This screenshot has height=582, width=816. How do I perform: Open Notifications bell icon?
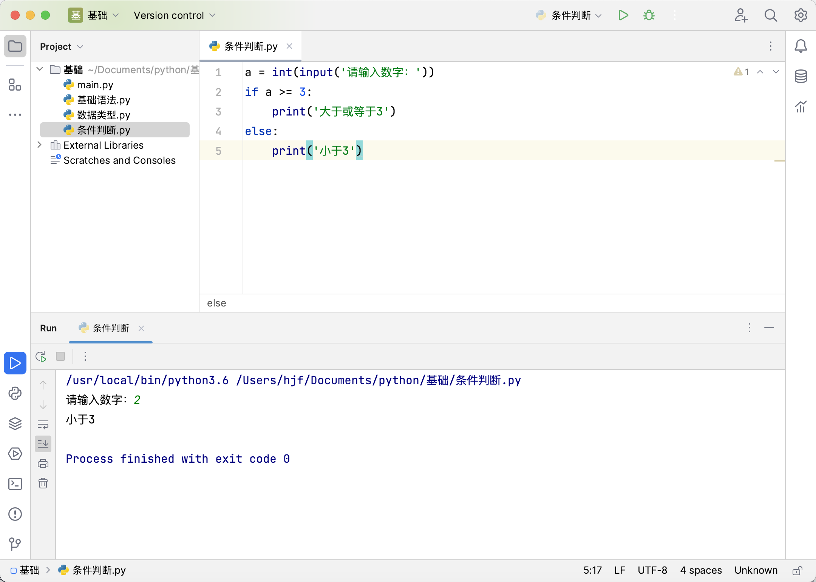tap(801, 46)
